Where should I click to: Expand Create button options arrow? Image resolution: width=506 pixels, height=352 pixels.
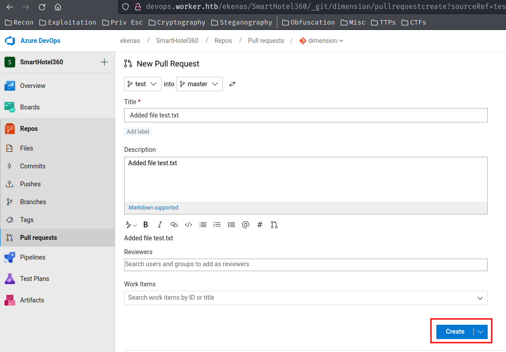[x=481, y=331]
